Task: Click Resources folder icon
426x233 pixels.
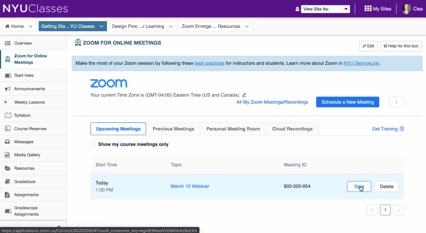Action: click(x=8, y=168)
